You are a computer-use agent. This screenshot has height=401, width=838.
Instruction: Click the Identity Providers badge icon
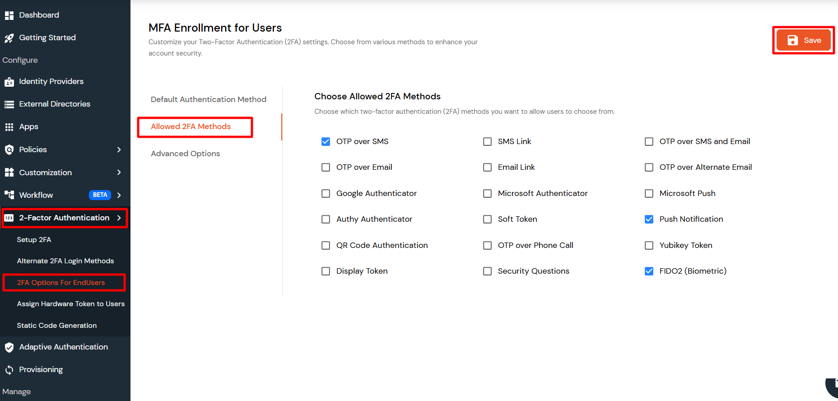click(9, 82)
